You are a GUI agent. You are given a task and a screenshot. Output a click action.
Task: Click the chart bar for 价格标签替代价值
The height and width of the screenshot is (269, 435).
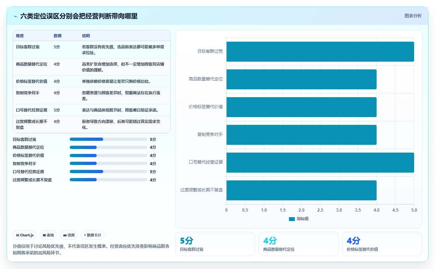pos(302,107)
